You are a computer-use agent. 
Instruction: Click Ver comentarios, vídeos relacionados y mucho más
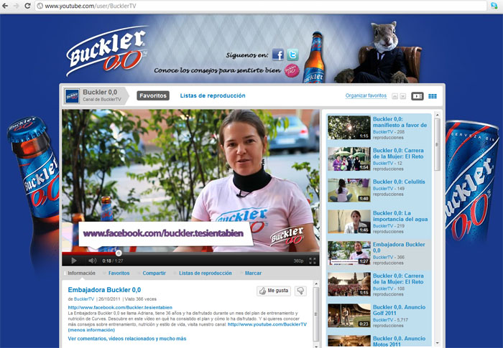(127, 339)
